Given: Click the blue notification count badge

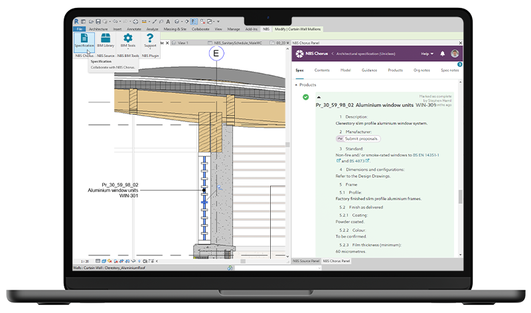Looking at the screenshot, I should click(459, 64).
